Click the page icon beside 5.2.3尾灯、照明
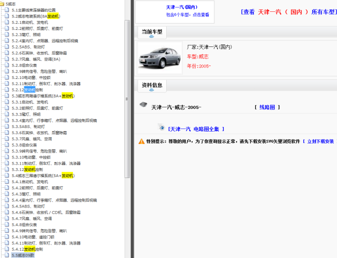 (7, 35)
